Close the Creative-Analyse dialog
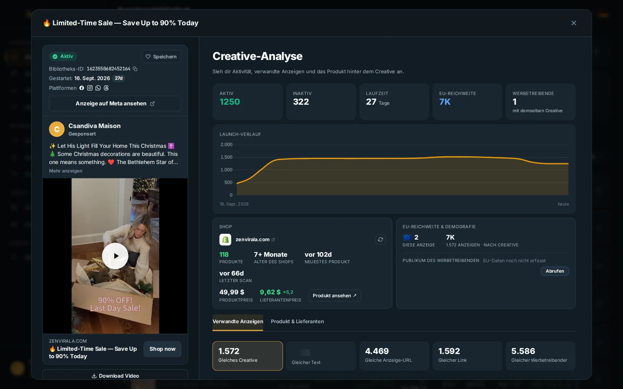623x389 pixels. (574, 23)
